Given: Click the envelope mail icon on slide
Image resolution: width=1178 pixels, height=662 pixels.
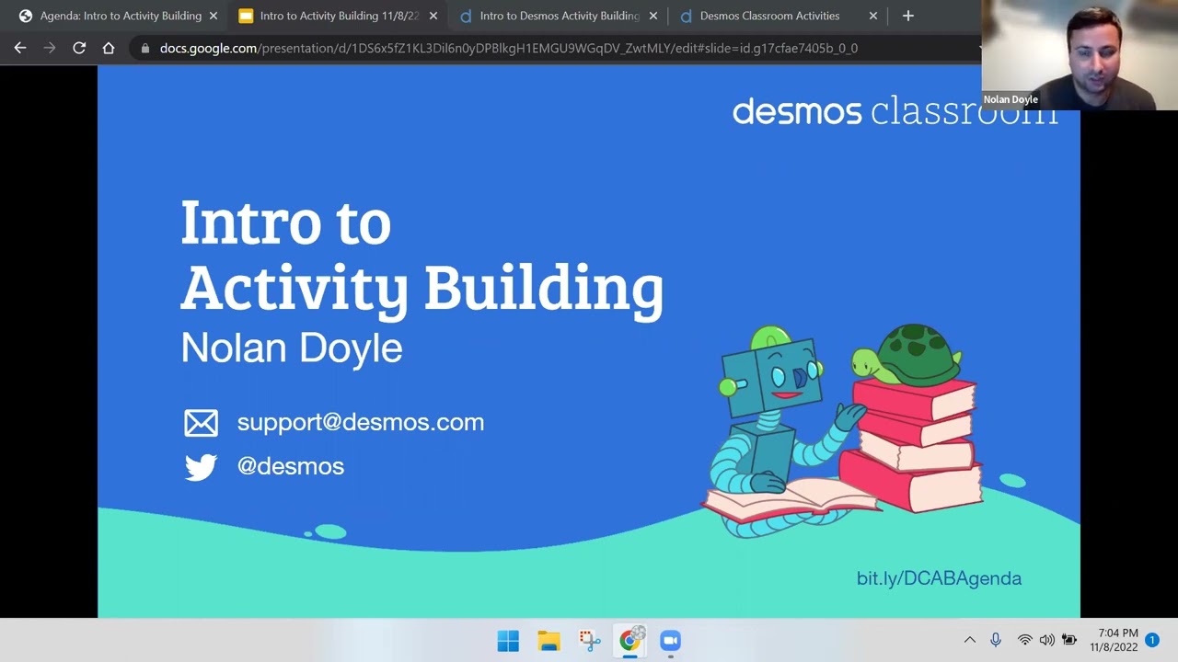Looking at the screenshot, I should tap(201, 423).
